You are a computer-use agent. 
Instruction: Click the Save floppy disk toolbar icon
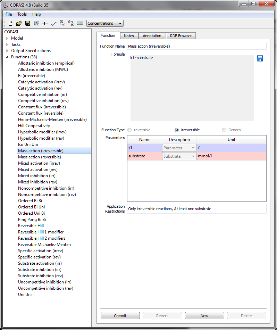click(28, 24)
